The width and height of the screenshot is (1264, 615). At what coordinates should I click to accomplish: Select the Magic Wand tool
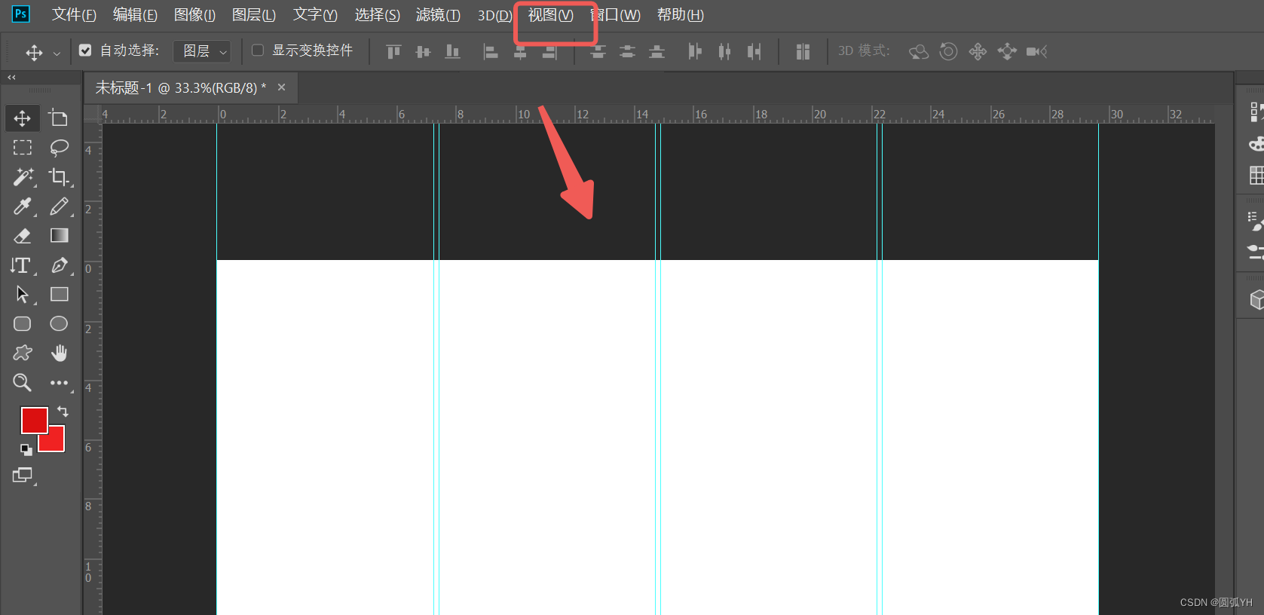23,177
